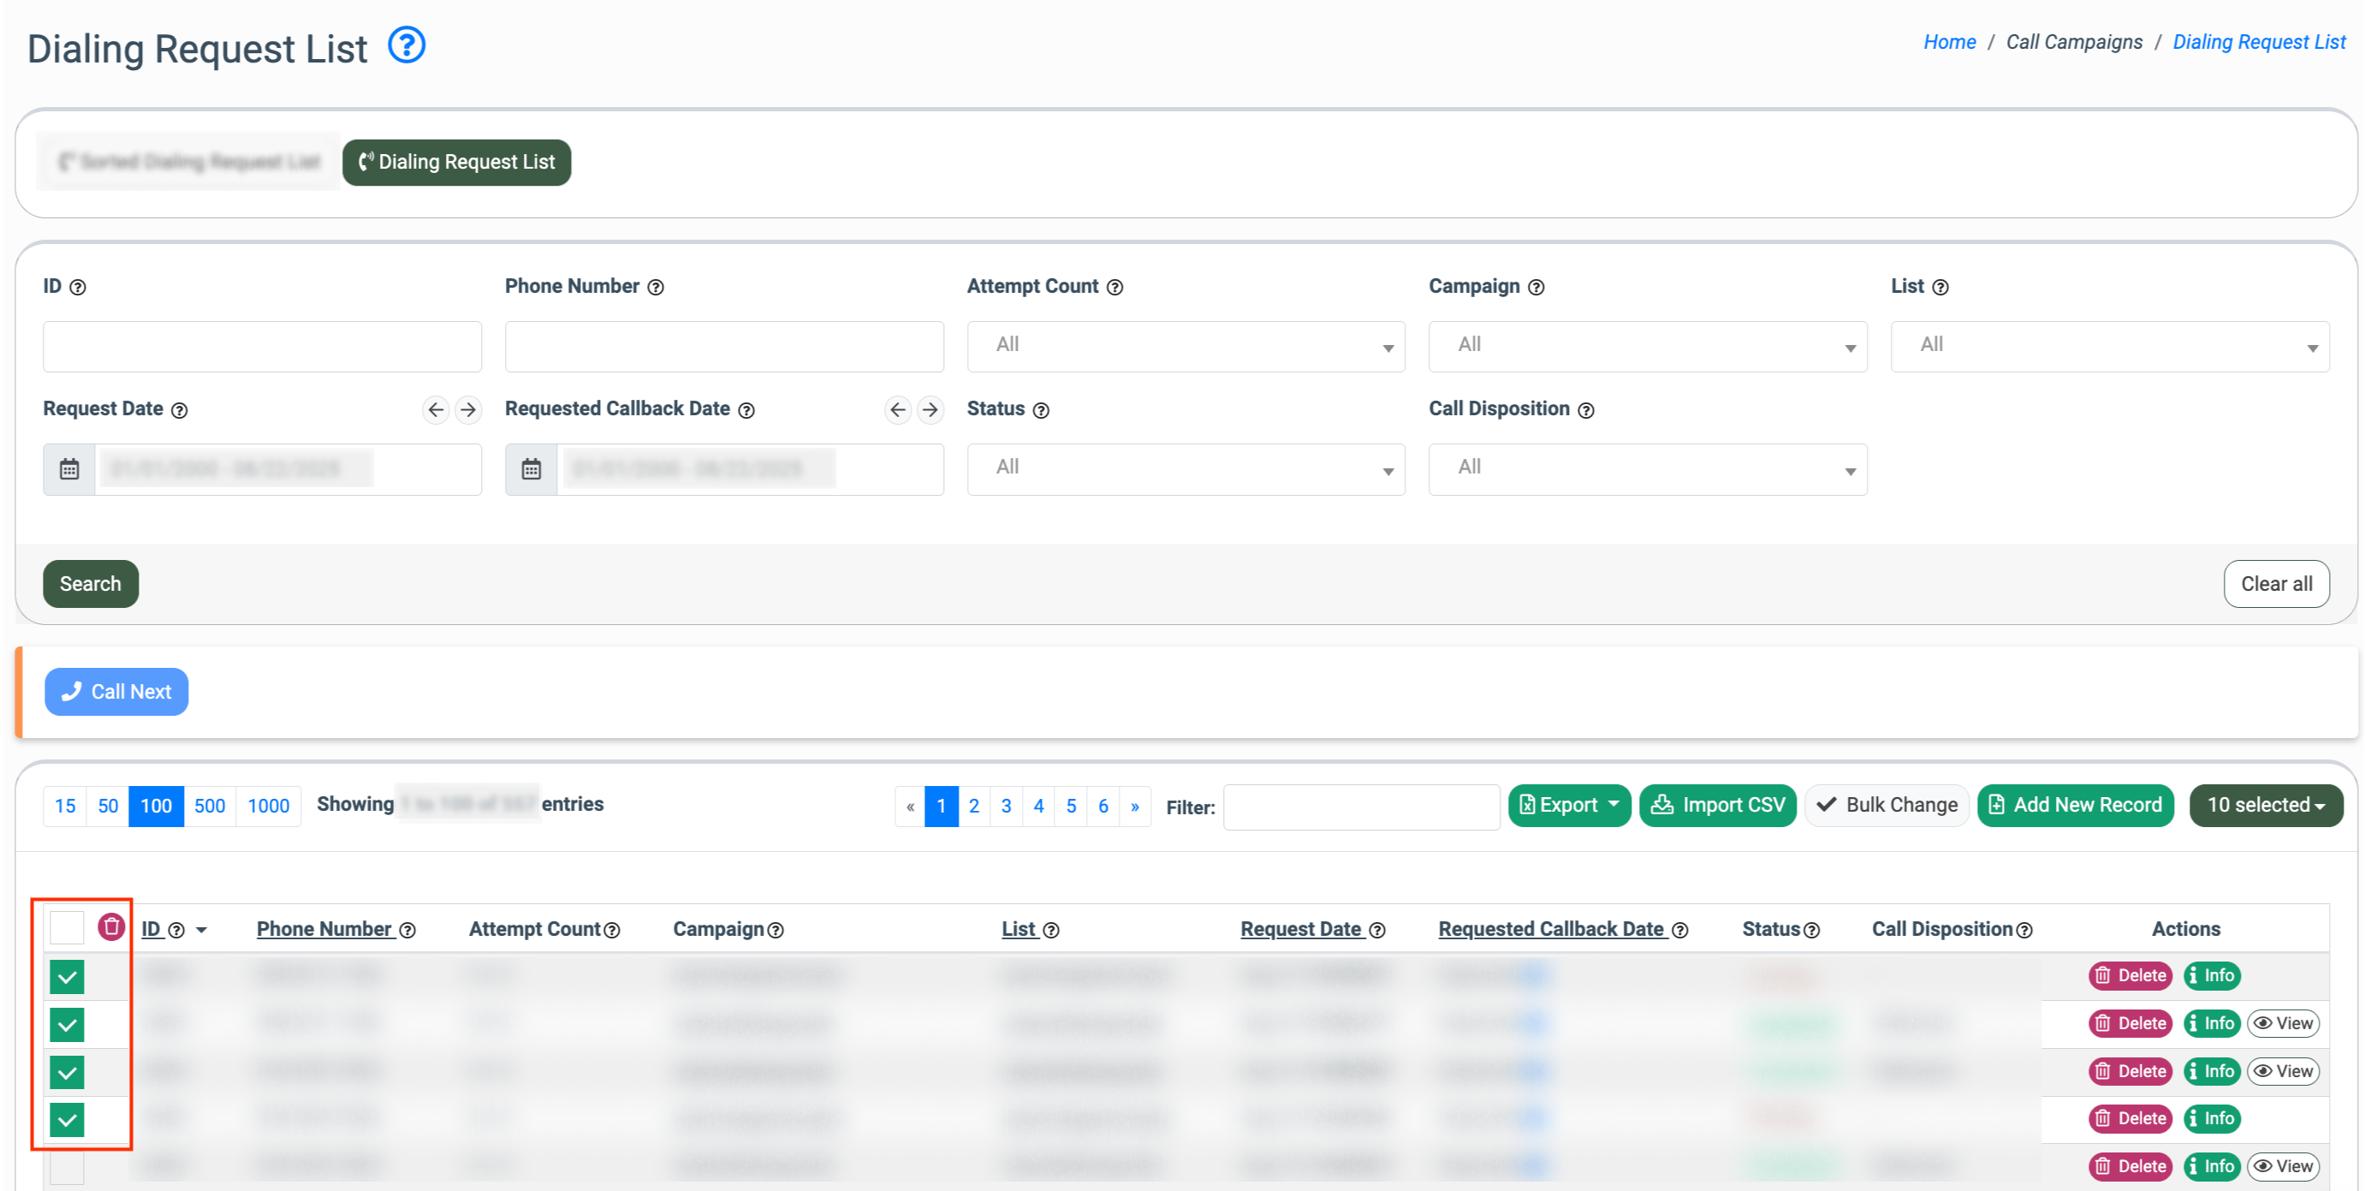The image size is (2365, 1191).
Task: Expand the '10 selected' columns dropdown
Action: [x=2266, y=806]
